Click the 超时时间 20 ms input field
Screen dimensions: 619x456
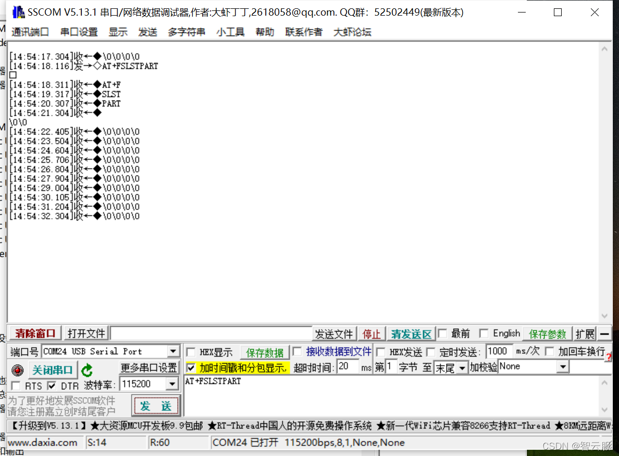click(x=348, y=367)
